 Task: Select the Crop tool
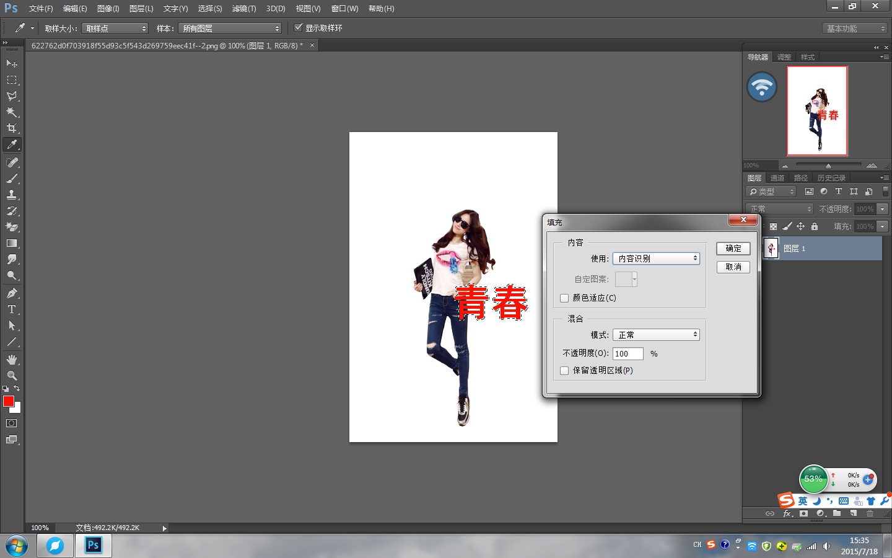coord(12,128)
